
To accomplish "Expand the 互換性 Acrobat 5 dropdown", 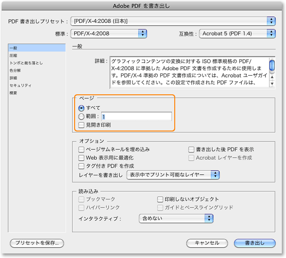I will (237, 33).
